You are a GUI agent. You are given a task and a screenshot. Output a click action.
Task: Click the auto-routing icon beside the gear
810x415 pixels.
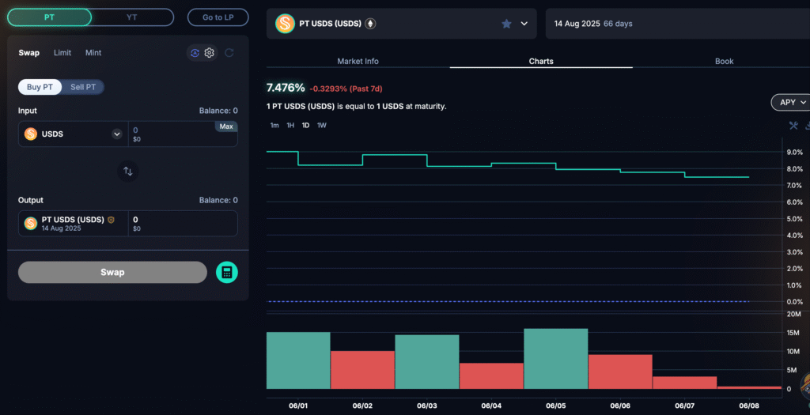[x=195, y=53]
